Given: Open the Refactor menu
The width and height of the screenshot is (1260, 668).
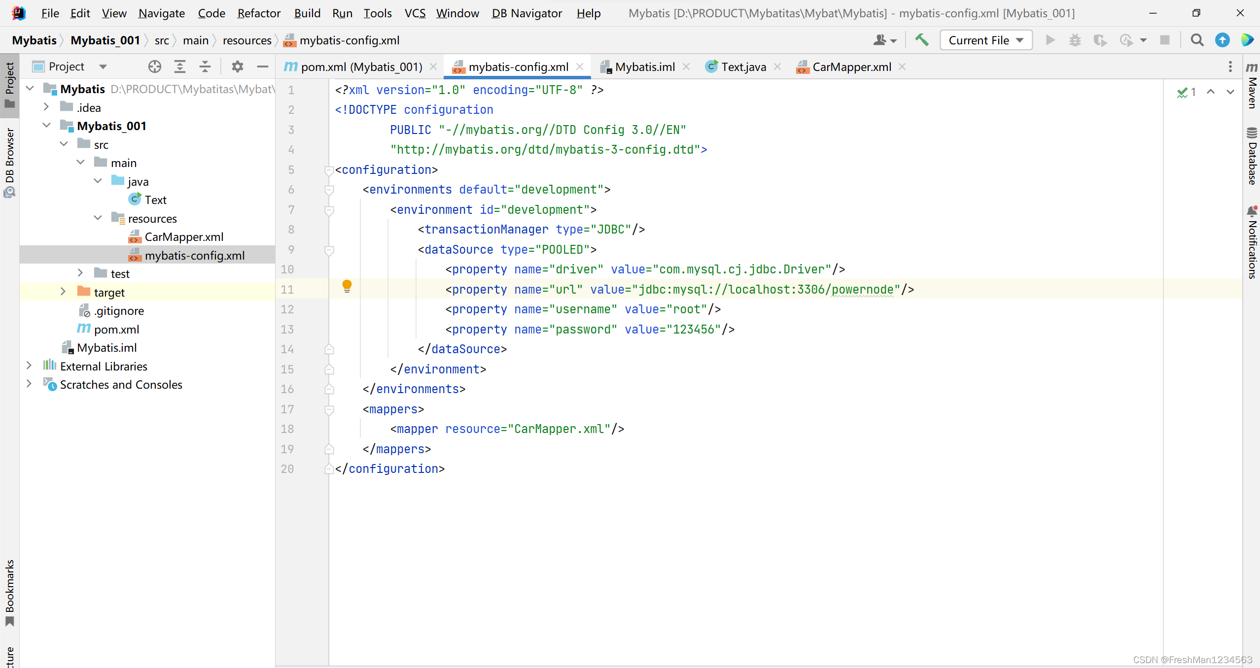Looking at the screenshot, I should pyautogui.click(x=259, y=13).
